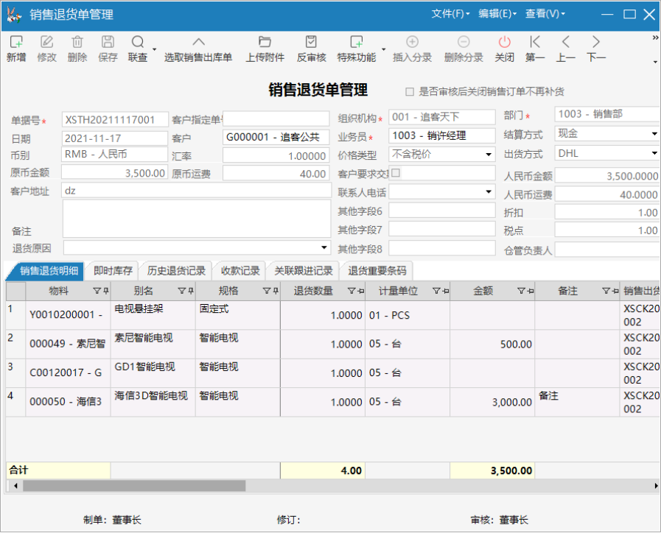The image size is (661, 533).
Task: Go to next record with 下一 icon
Action: pos(595,42)
